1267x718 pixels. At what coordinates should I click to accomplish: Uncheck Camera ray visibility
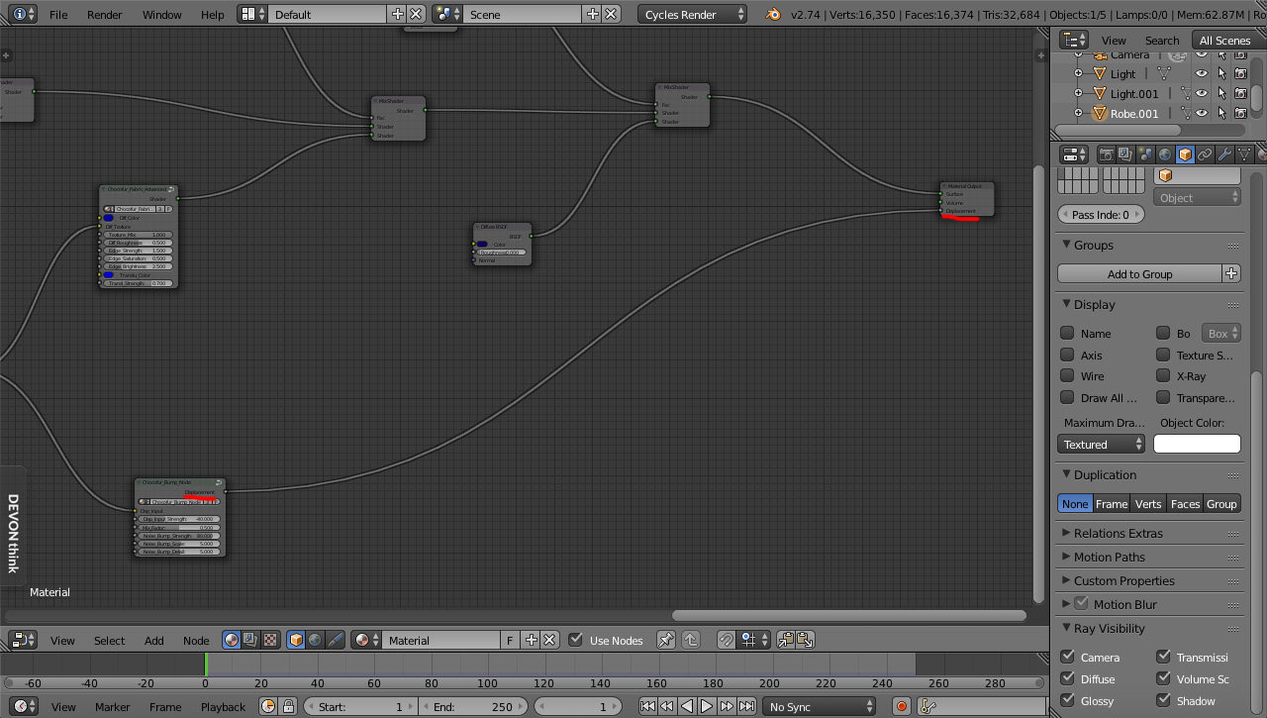click(1067, 657)
